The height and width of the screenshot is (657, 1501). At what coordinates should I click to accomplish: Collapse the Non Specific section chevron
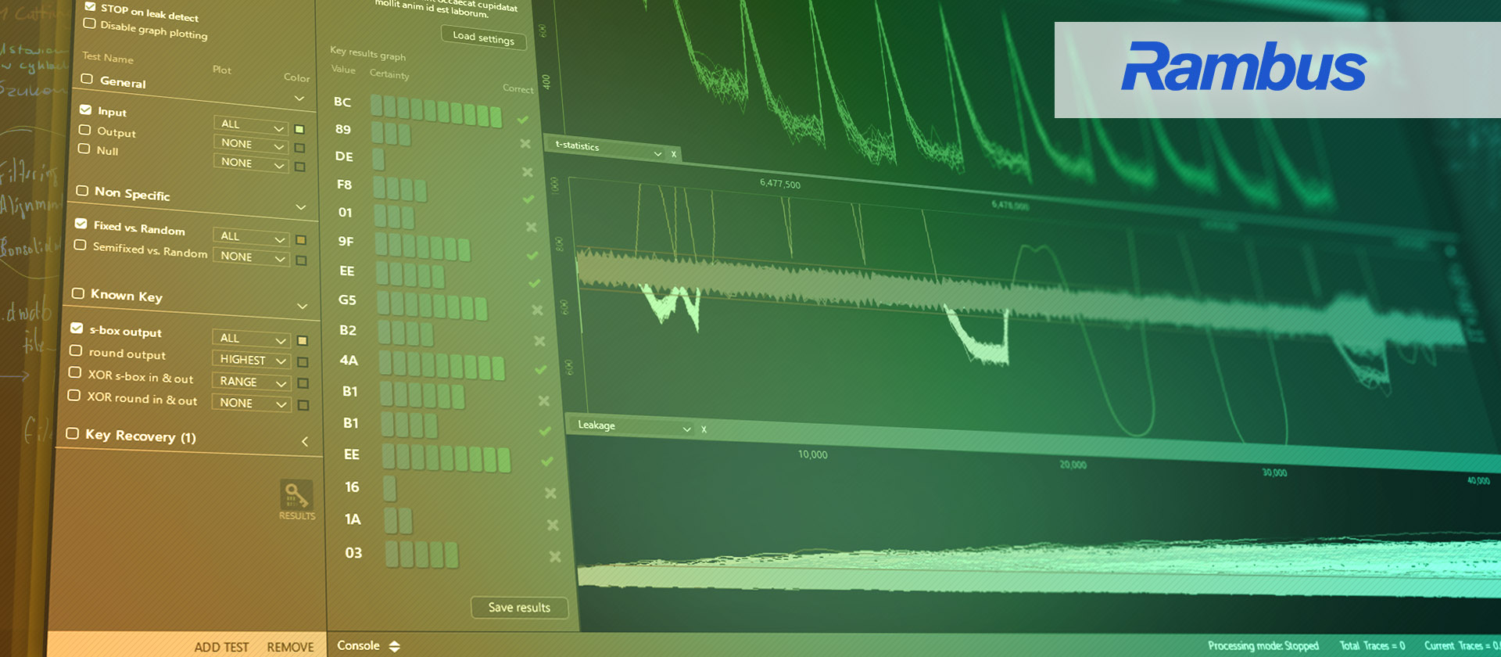(301, 207)
